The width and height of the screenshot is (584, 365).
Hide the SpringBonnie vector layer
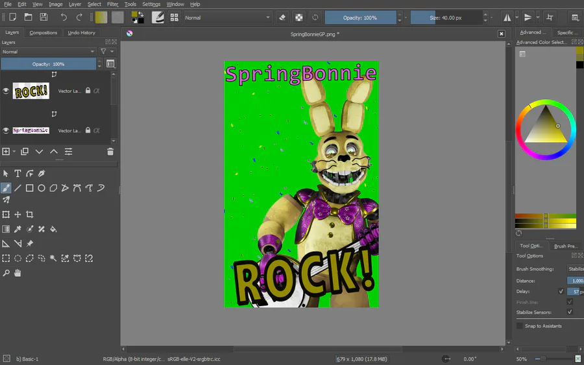click(x=6, y=130)
